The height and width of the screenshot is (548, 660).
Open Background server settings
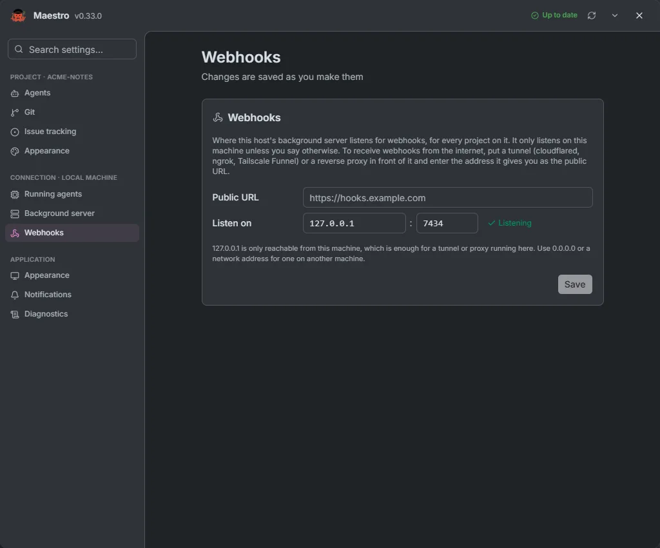(72, 214)
